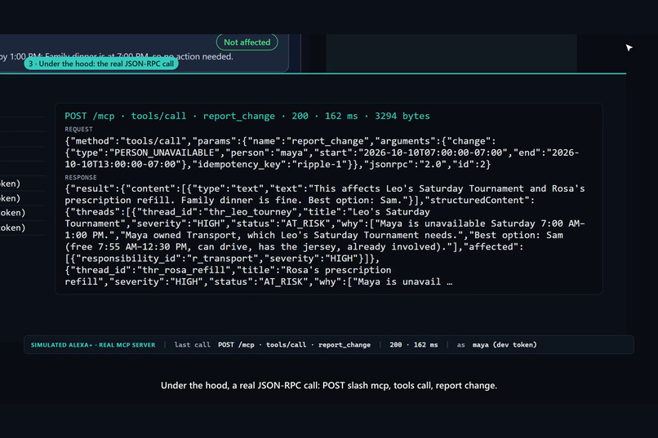Select the topmost truncated "ken)" list row

click(23, 184)
